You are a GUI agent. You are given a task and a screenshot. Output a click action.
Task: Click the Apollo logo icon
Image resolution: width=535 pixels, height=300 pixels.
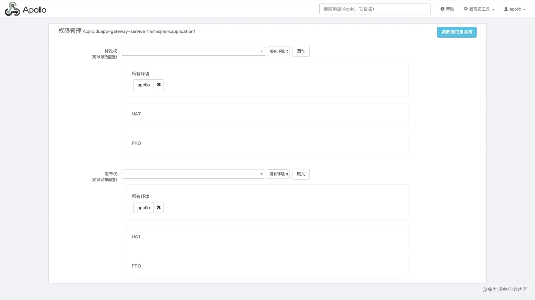tap(12, 9)
